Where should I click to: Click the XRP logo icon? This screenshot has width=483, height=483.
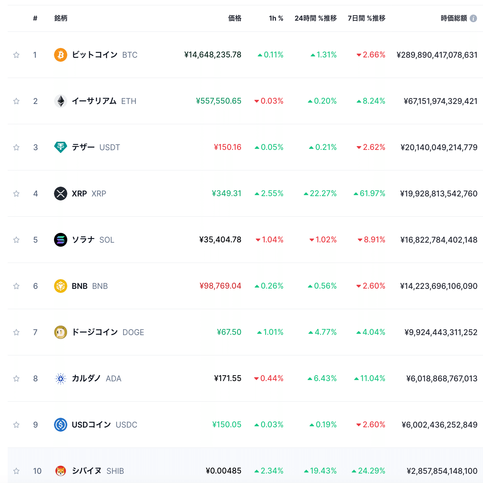(60, 194)
